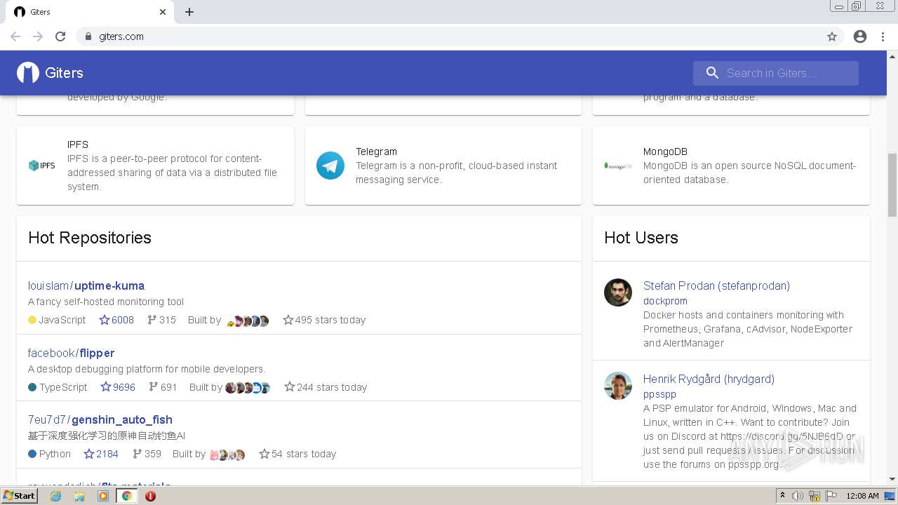This screenshot has width=898, height=505.
Task: Click the genshin_auto_fish contributor avatars
Action: point(227,454)
